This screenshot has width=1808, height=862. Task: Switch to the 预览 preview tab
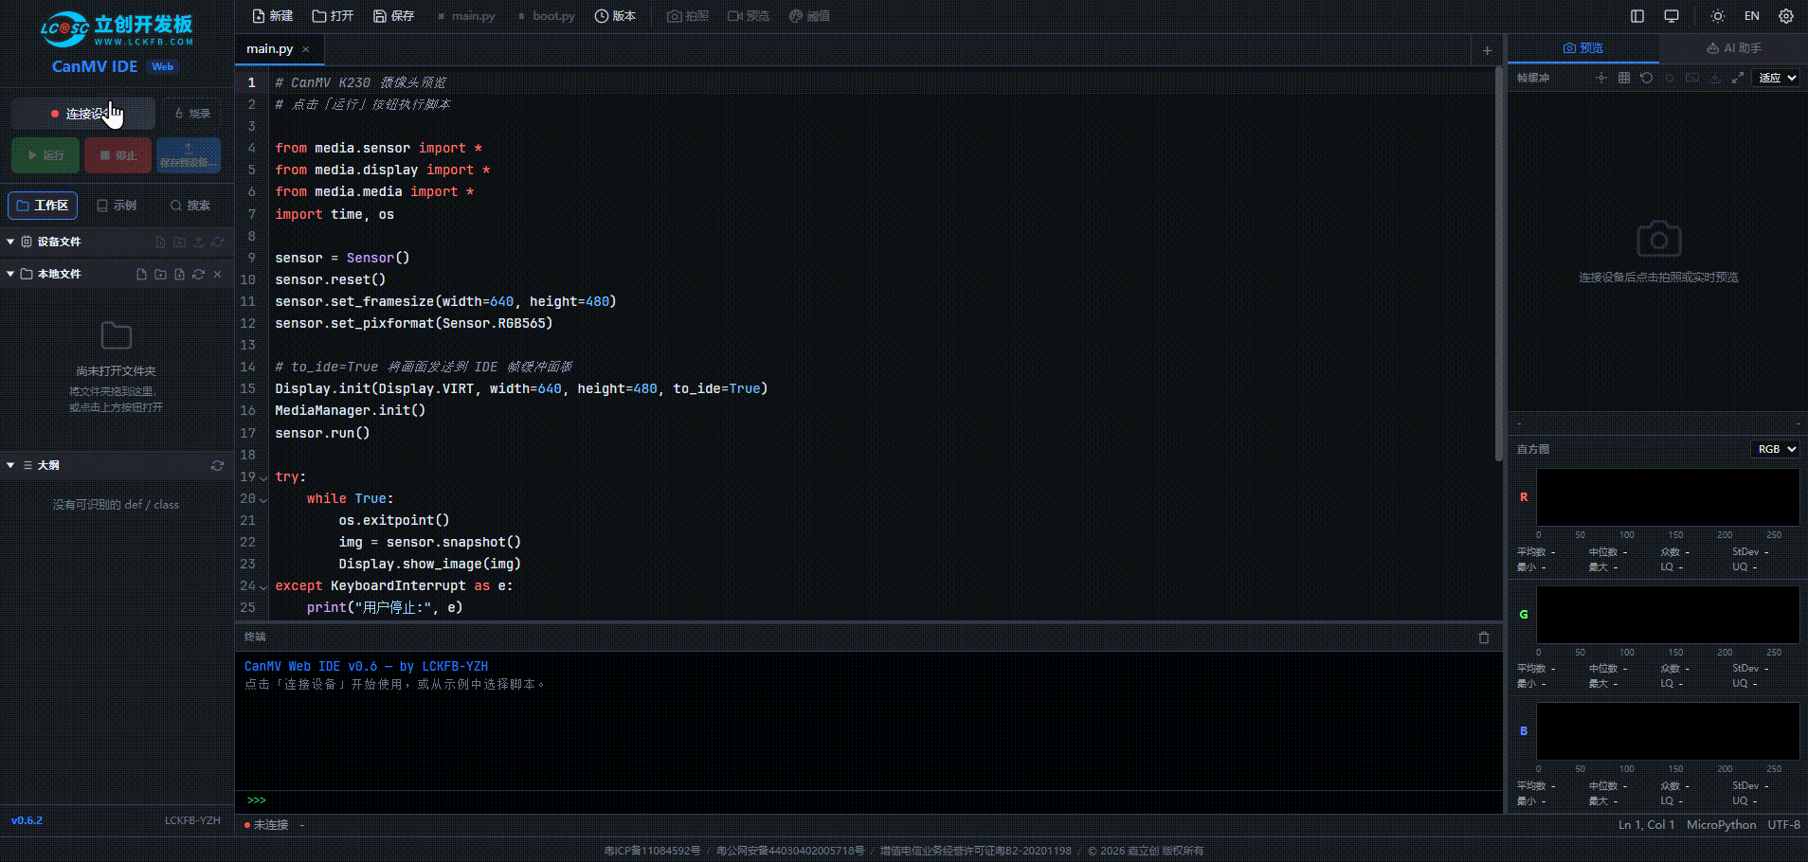pyautogui.click(x=1582, y=48)
